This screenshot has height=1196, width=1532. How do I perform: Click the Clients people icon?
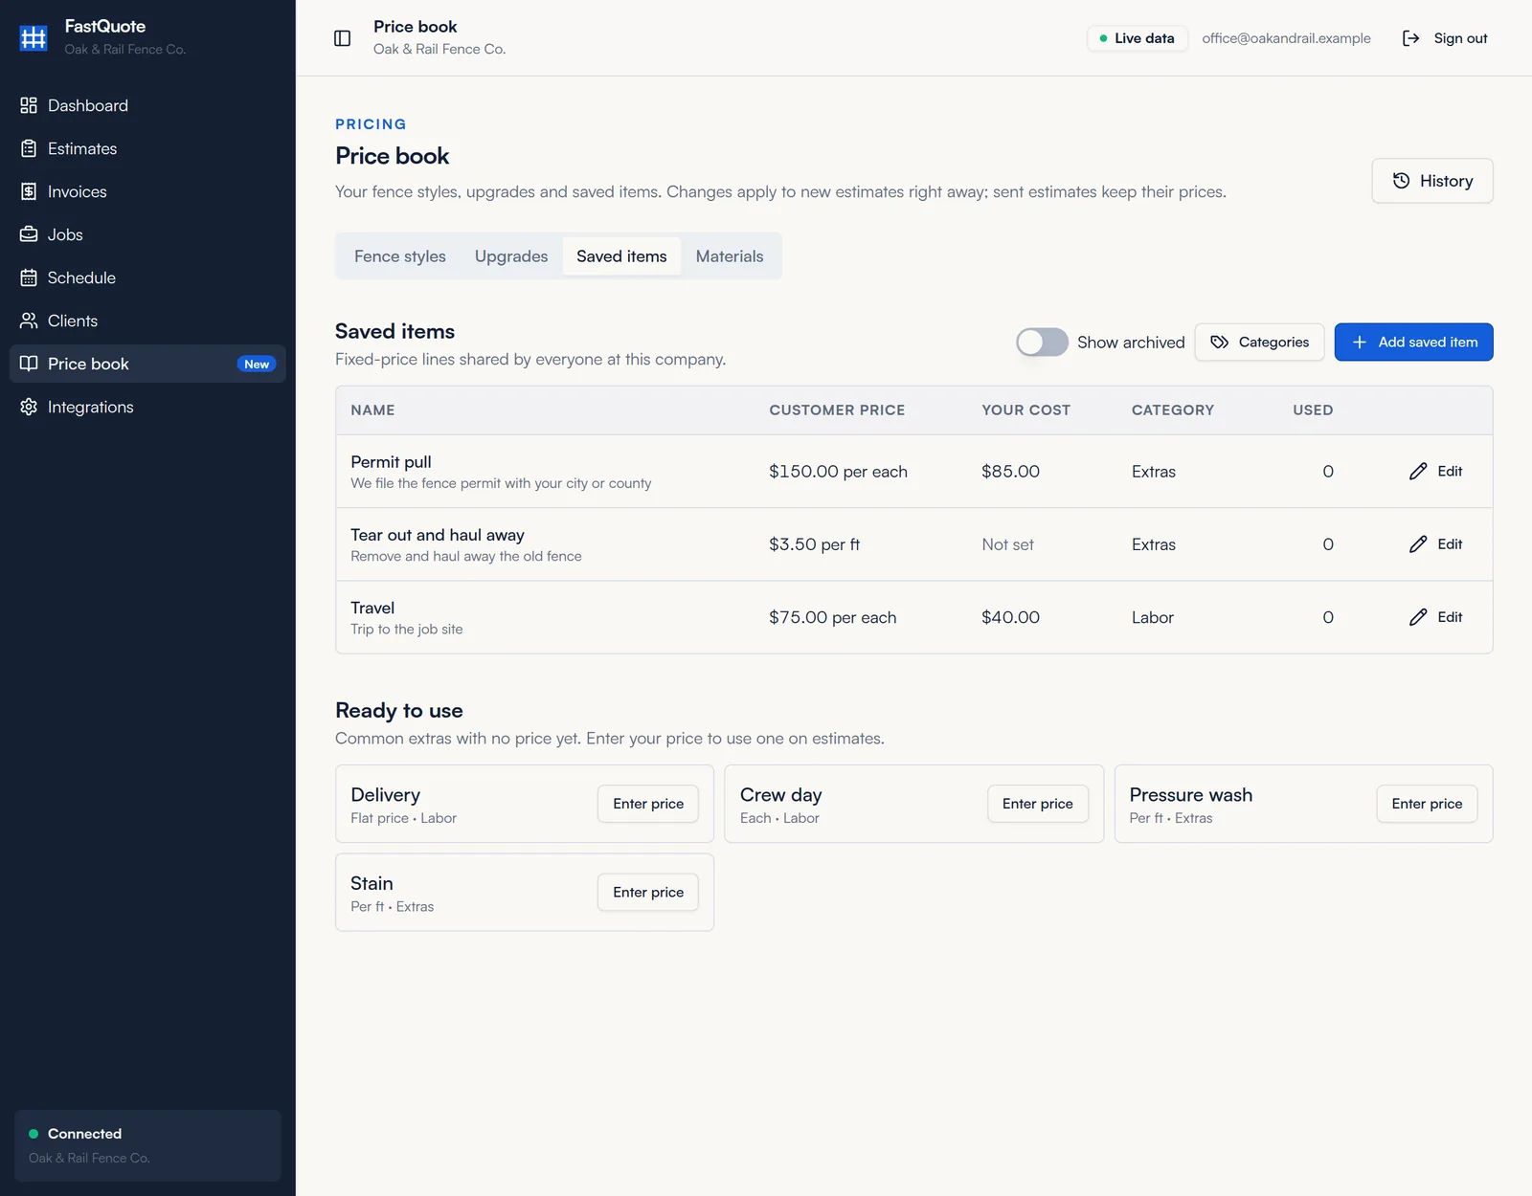pos(29,321)
